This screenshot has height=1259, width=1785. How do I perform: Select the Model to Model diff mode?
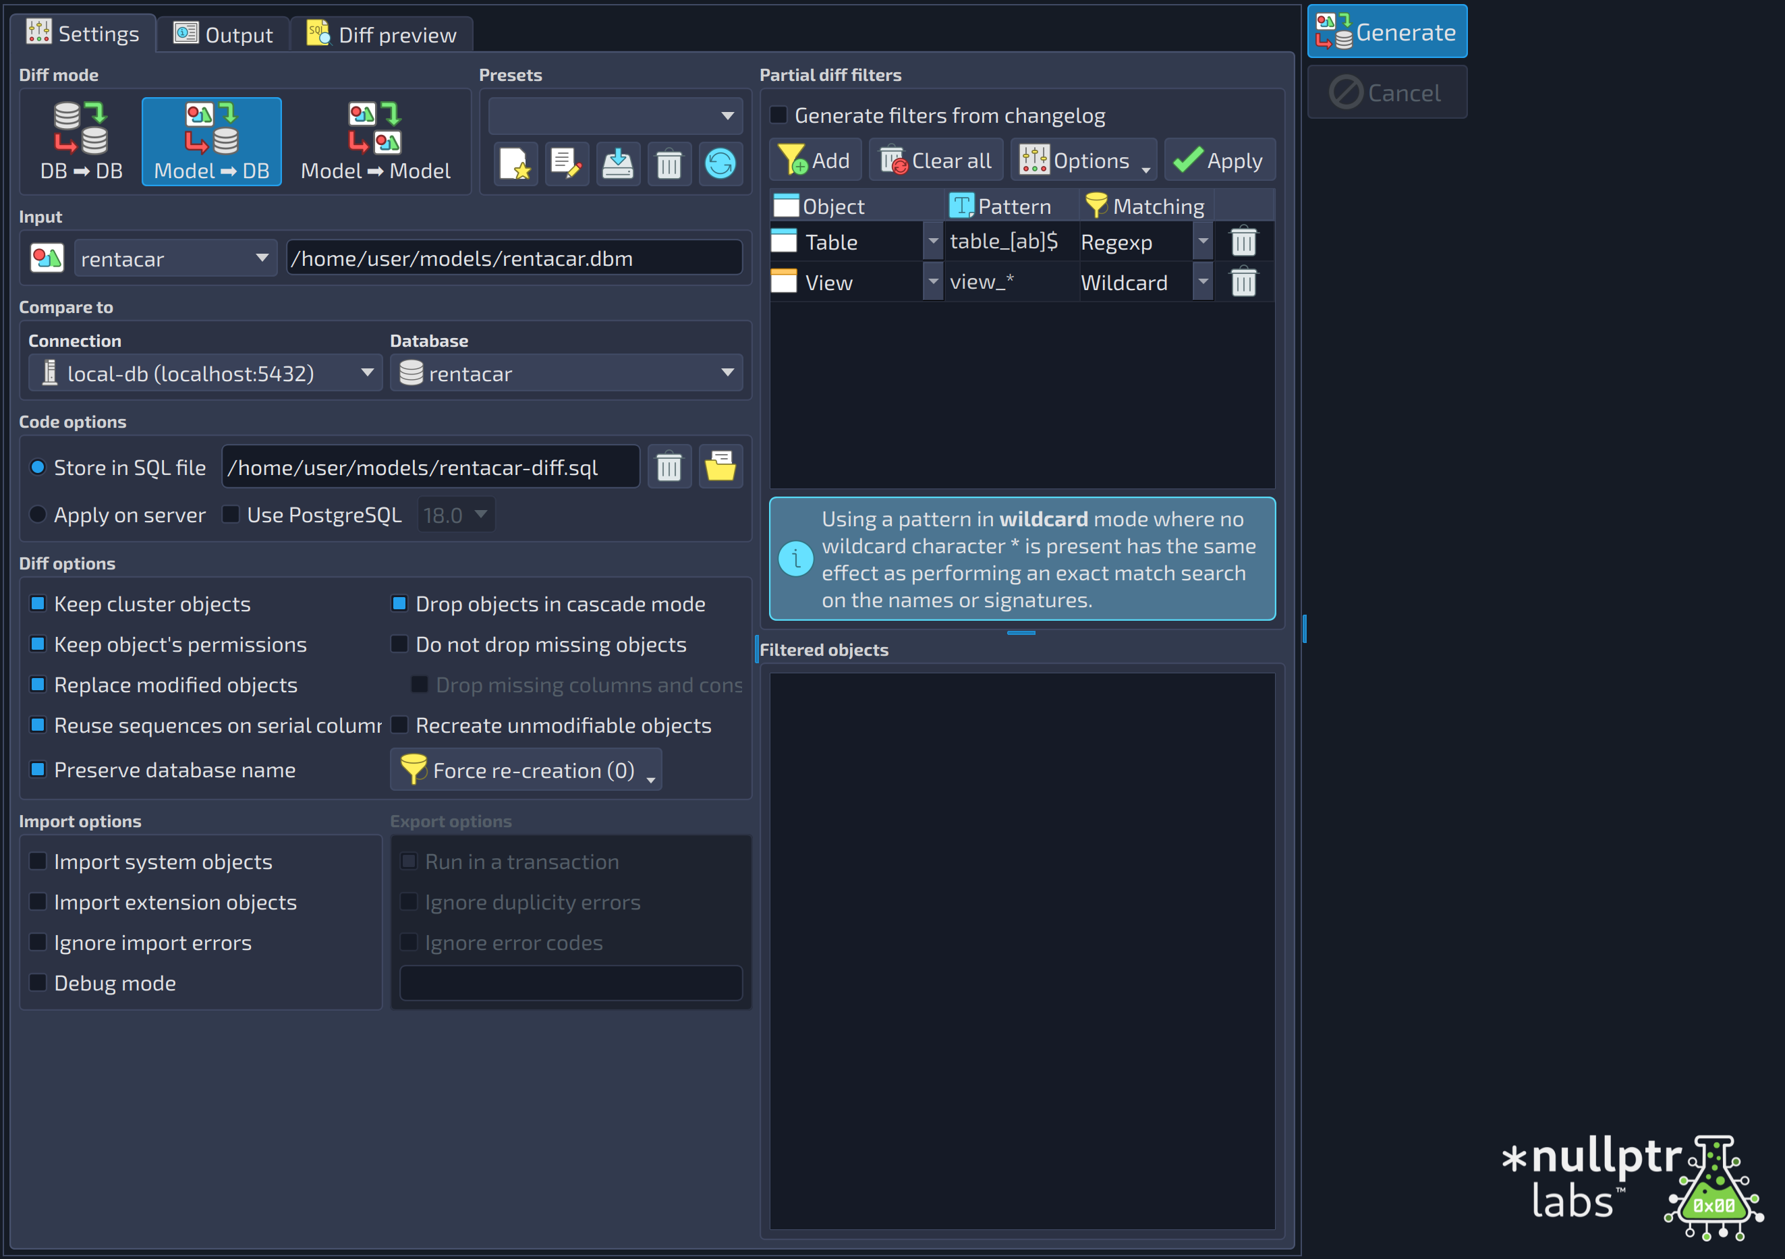pyautogui.click(x=376, y=141)
